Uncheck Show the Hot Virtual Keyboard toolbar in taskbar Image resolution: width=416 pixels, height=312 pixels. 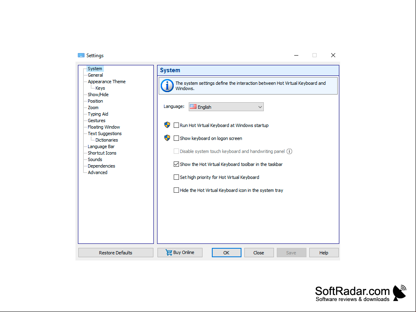[176, 164]
